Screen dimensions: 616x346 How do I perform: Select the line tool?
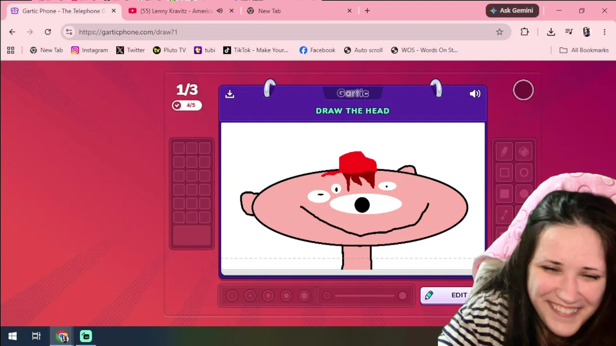click(504, 215)
